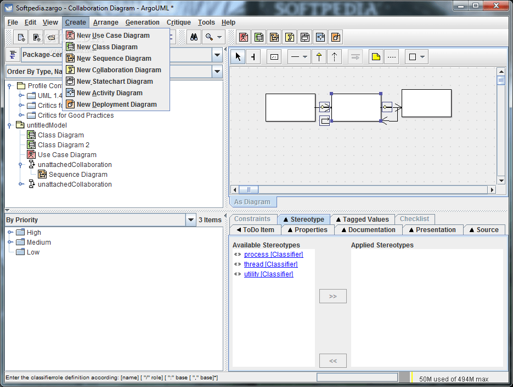This screenshot has width=513, height=387.
Task: Select the New ClassifierRole tool
Action: point(273,56)
